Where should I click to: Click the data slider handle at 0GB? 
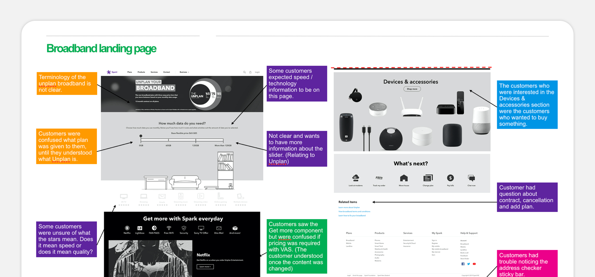(x=141, y=136)
